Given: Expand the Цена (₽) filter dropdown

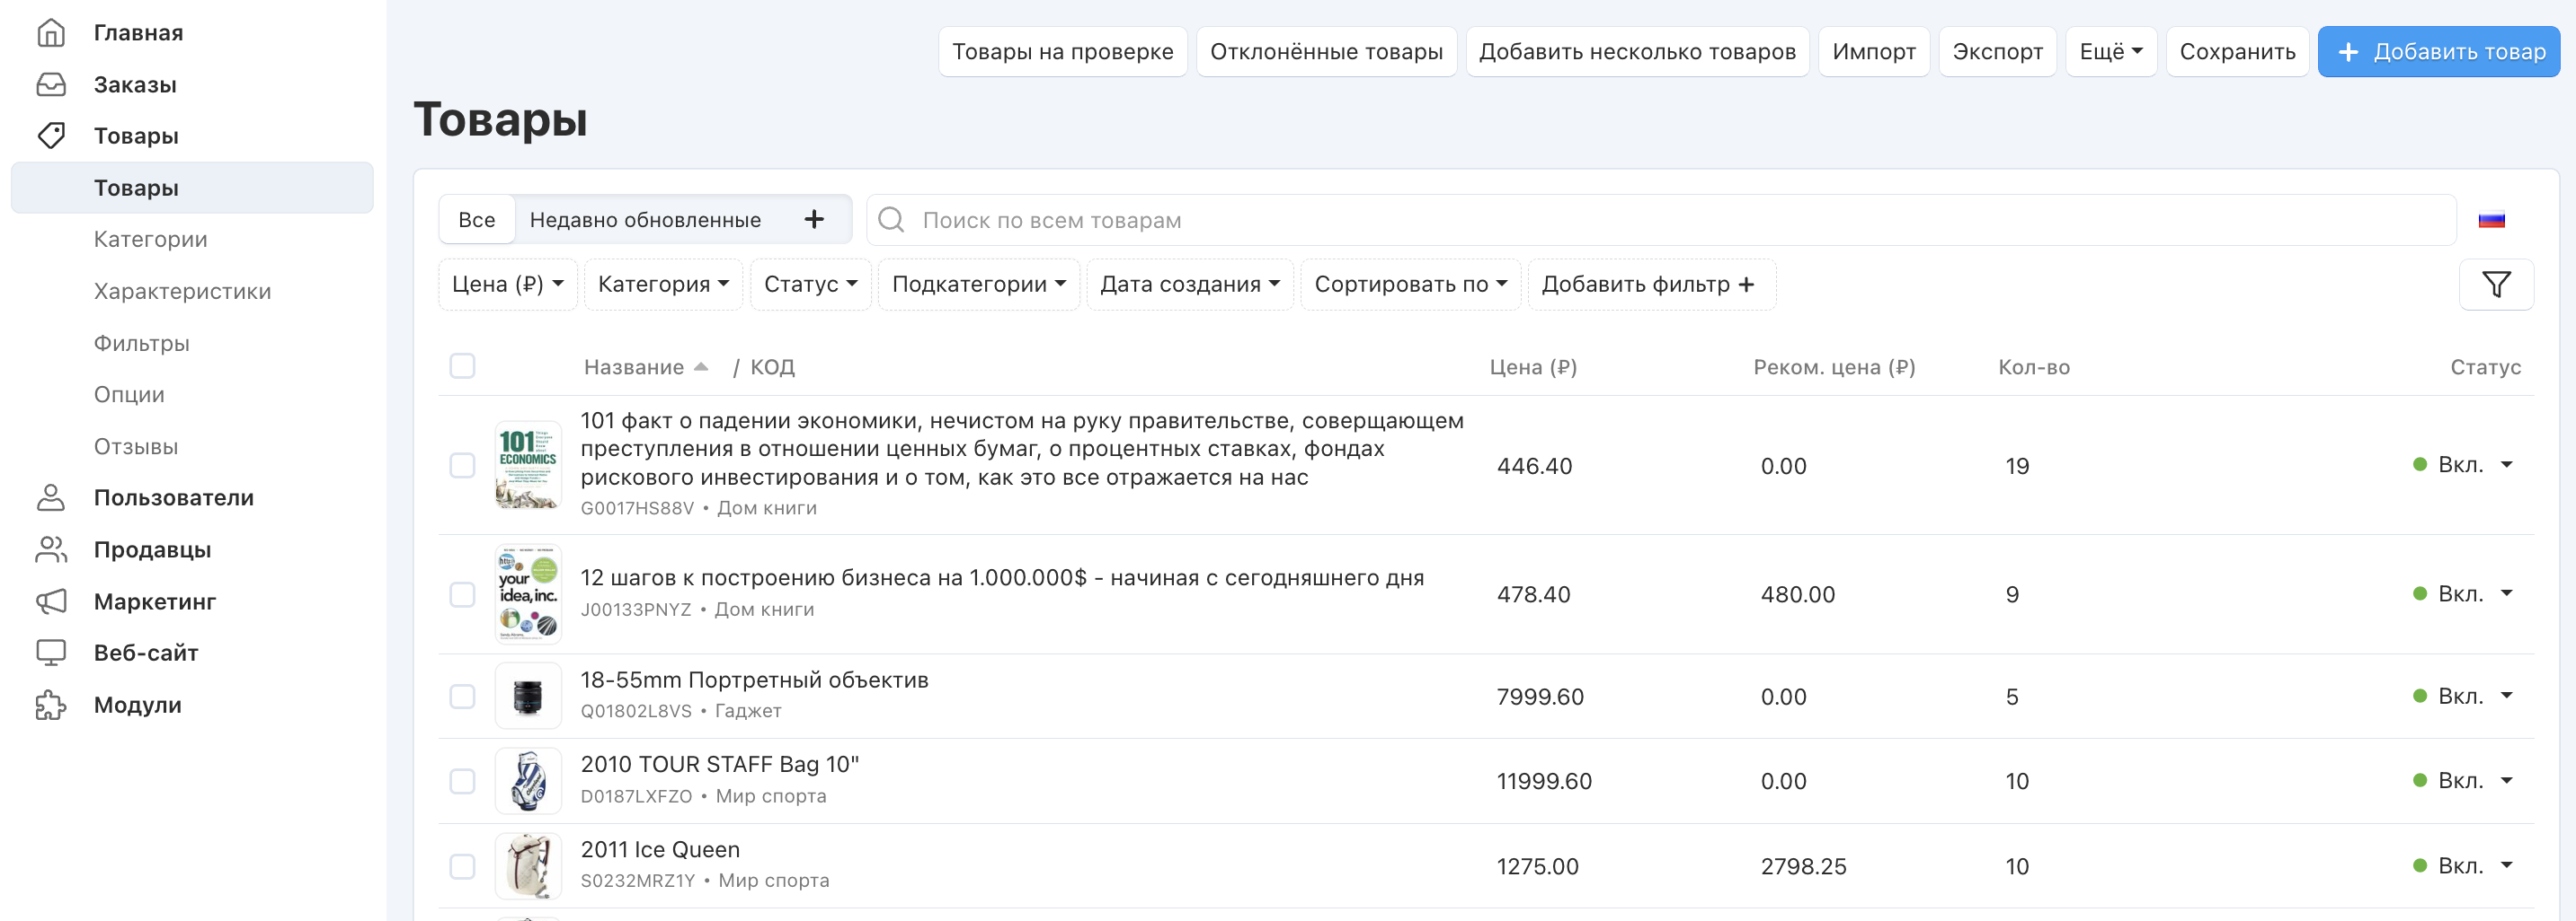Looking at the screenshot, I should 507,285.
